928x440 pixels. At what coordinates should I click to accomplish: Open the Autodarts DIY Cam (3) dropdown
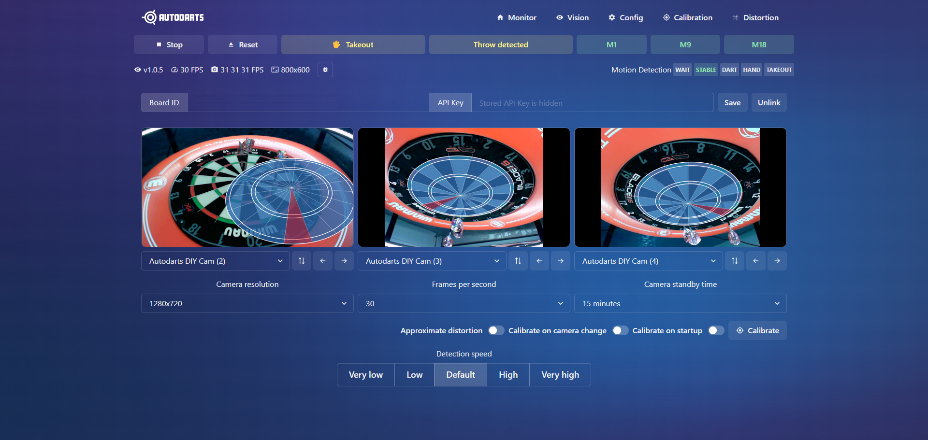point(432,261)
